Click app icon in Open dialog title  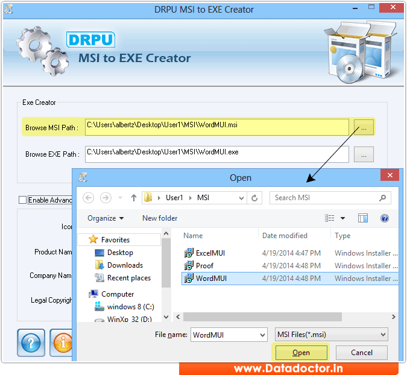(83, 177)
